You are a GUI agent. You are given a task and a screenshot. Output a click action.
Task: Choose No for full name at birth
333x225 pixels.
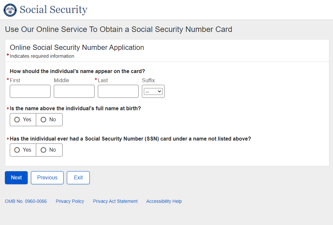tap(49, 120)
